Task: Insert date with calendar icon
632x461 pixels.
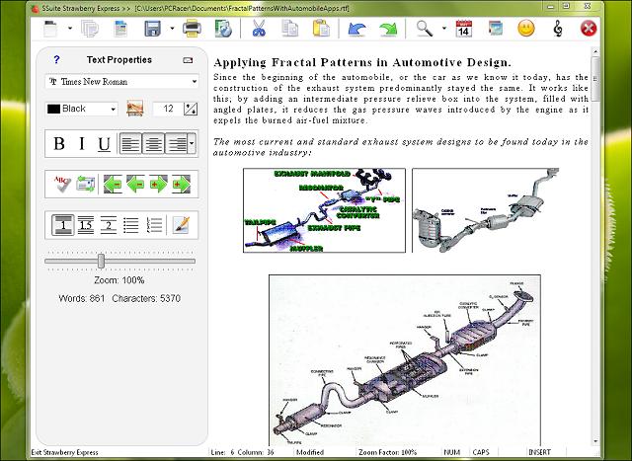Action: [x=463, y=29]
